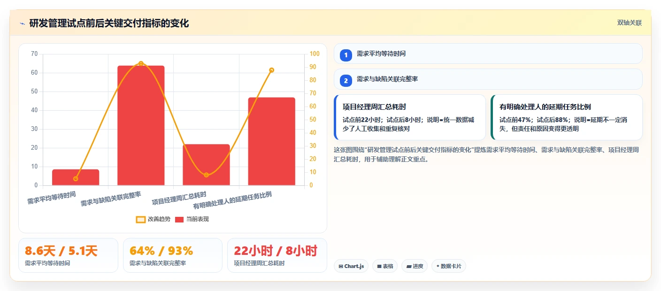
Task: Toggle the 改善趋势 legend entry
Action: [153, 219]
